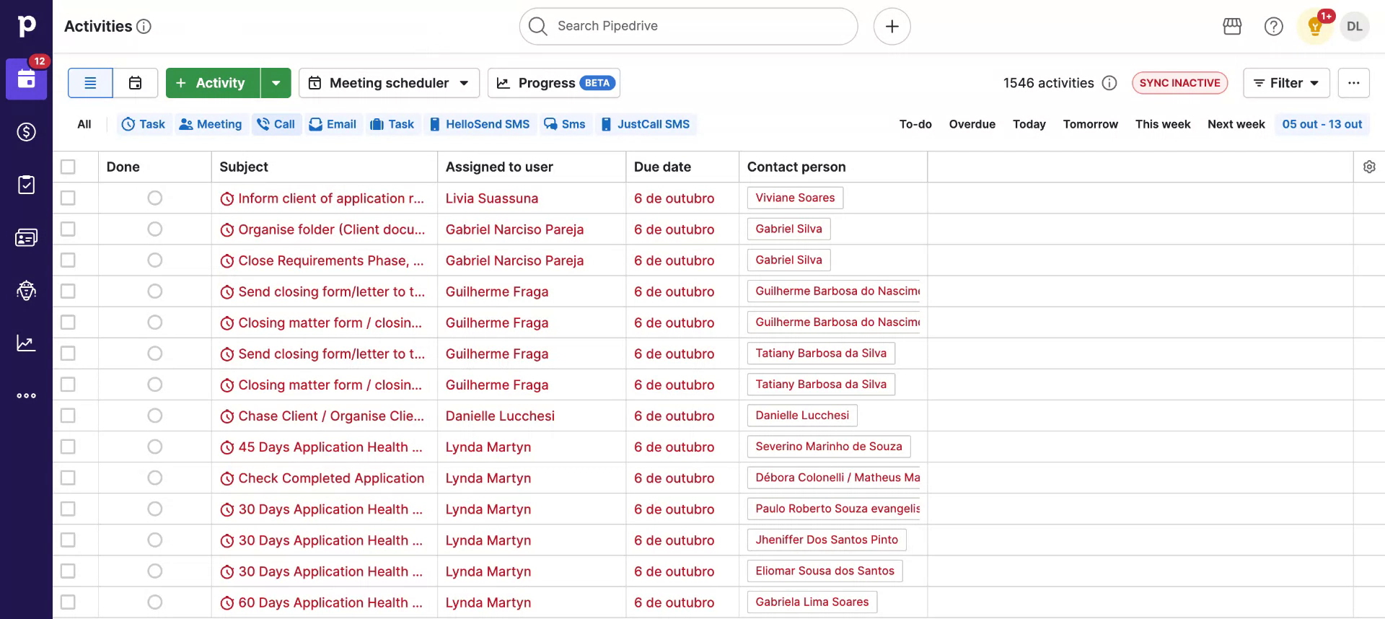Select the Tomorrow time filter

click(x=1091, y=124)
